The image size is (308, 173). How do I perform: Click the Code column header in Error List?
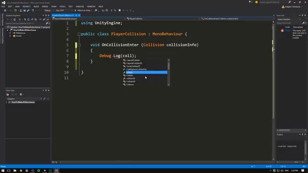point(287,27)
